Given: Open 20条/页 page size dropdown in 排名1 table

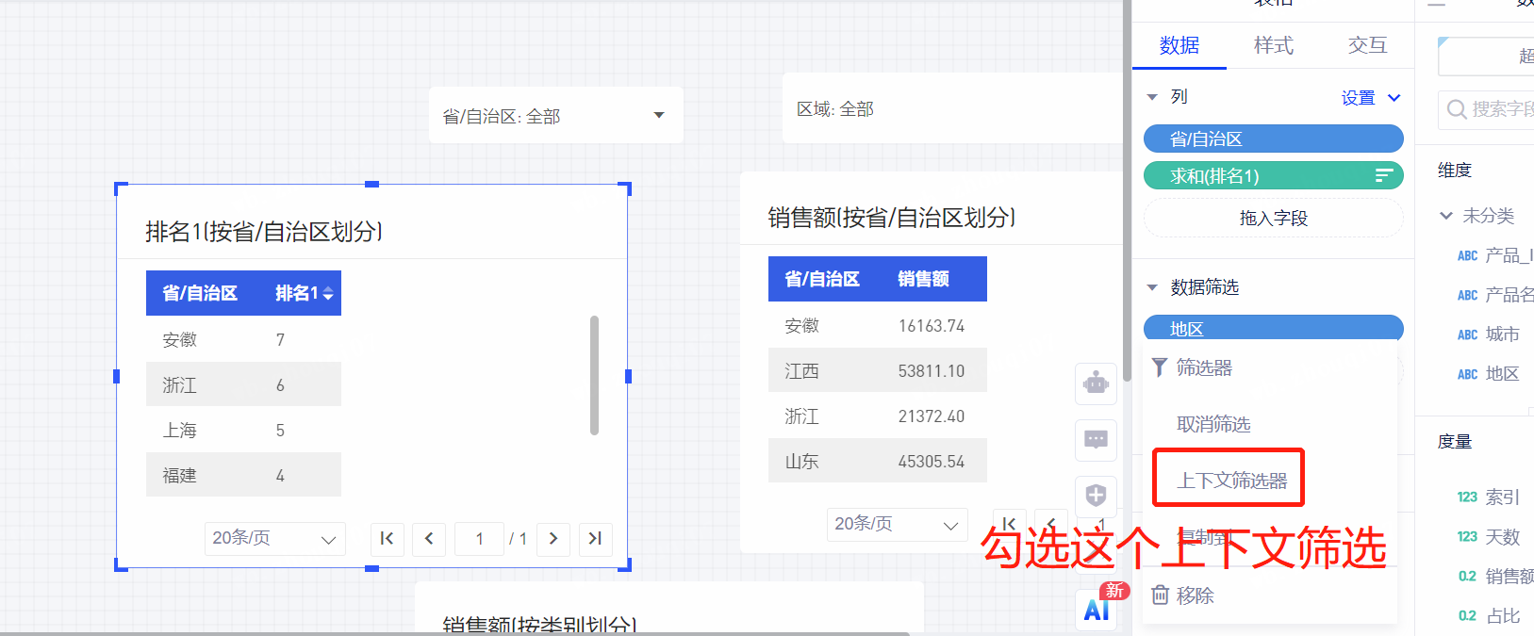Looking at the screenshot, I should pos(274,538).
